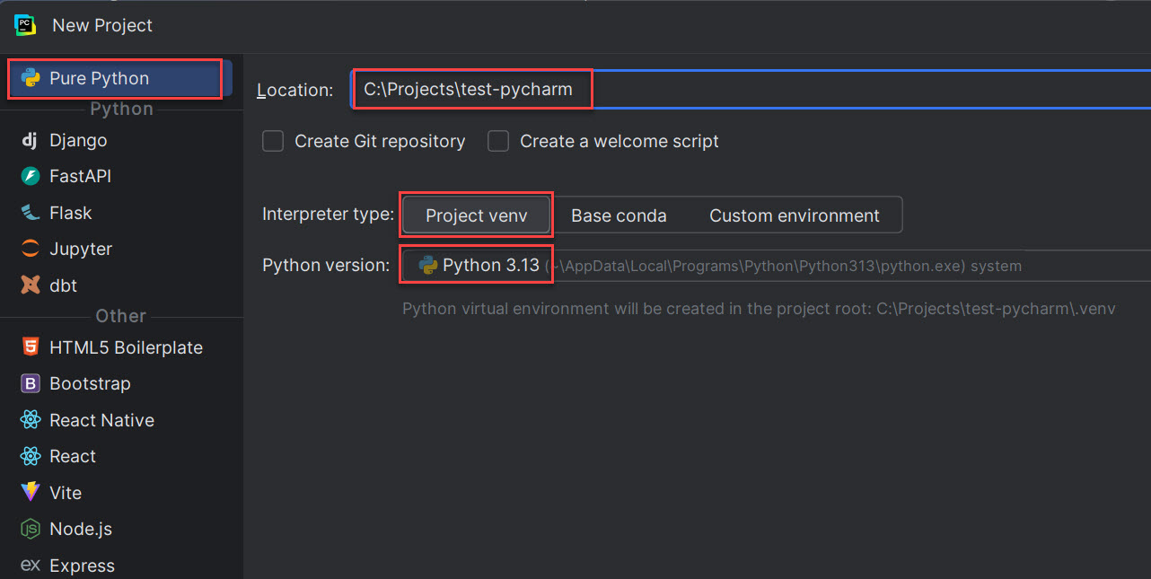
Task: Switch to Custom environment interpreter type
Action: coord(794,215)
